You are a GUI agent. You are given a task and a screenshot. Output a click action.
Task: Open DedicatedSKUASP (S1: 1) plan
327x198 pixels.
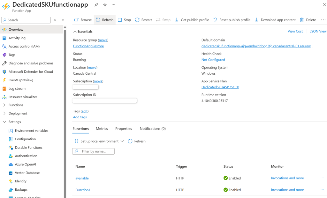[x=220, y=87]
